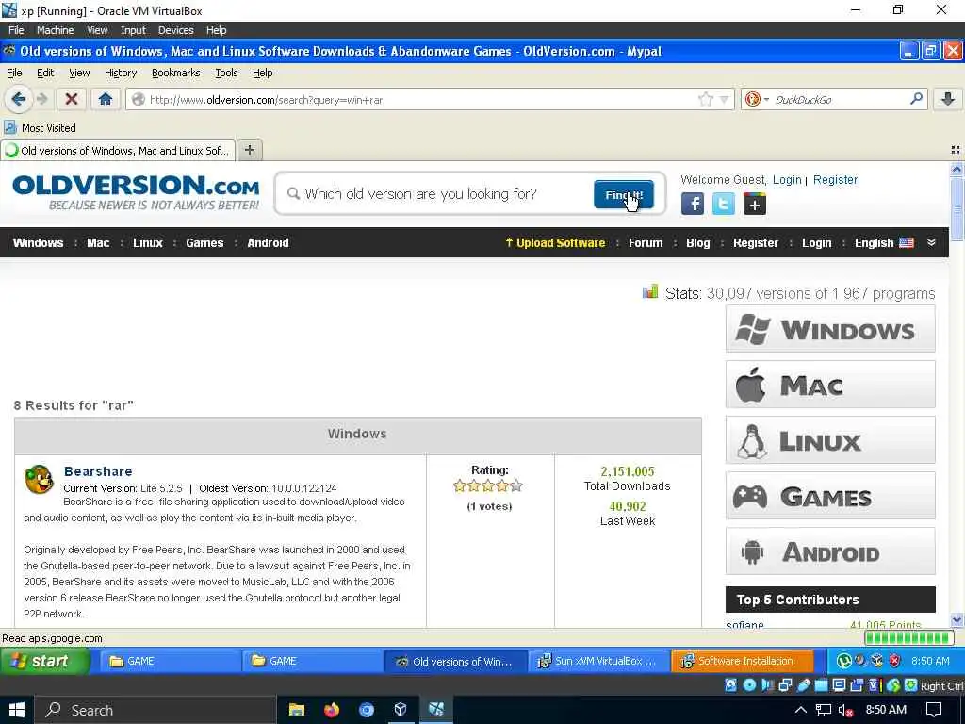Click the VirtualBox cube icon on host taskbar
The width and height of the screenshot is (965, 724).
click(401, 710)
